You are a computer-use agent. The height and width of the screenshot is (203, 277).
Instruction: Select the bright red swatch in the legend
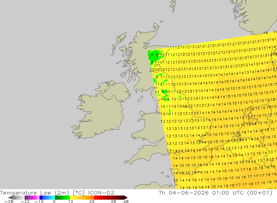point(96,197)
